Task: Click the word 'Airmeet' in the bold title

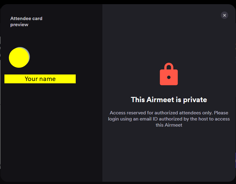Action: pos(160,100)
